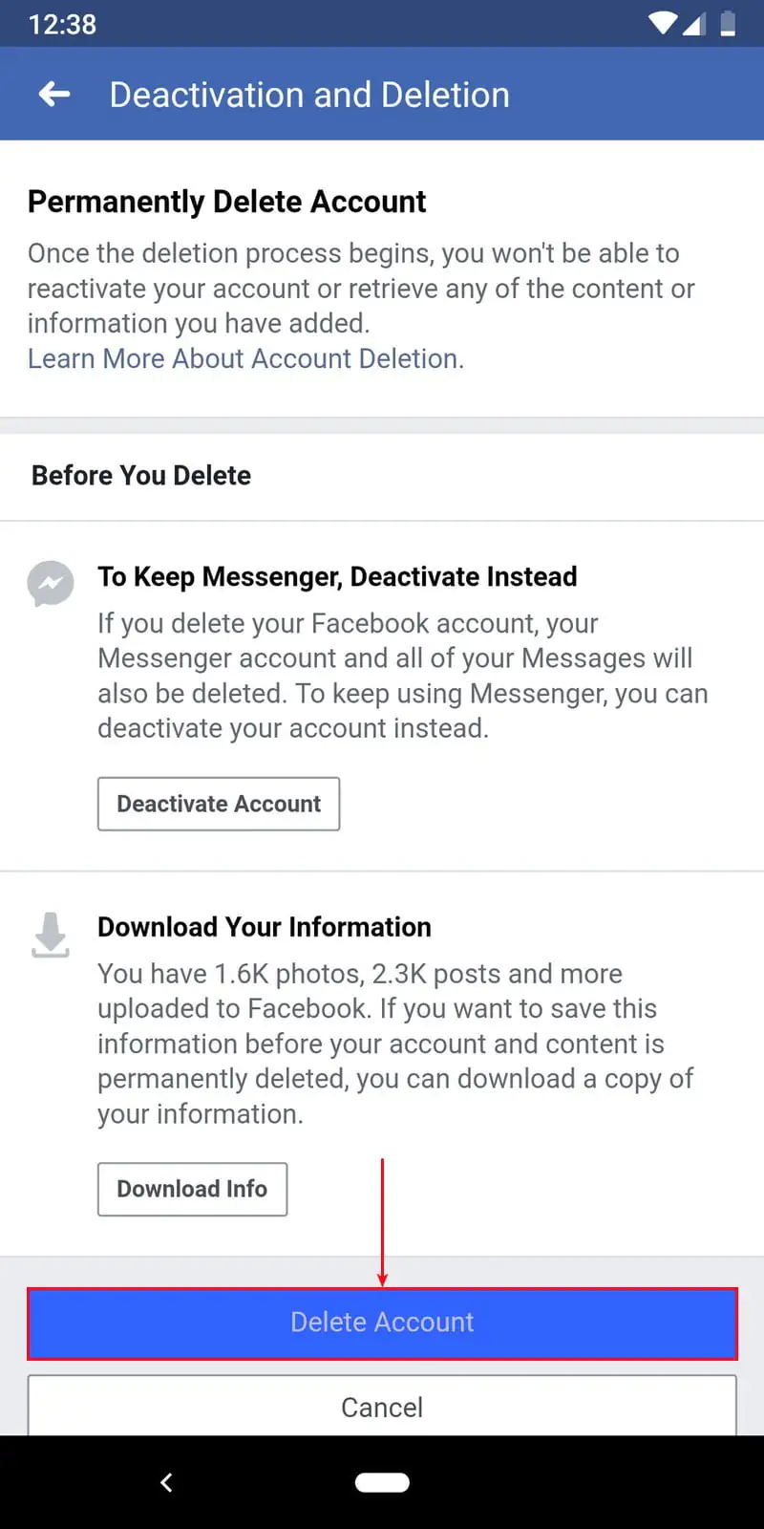Tap the back arrow in header
The image size is (764, 1529).
(54, 94)
